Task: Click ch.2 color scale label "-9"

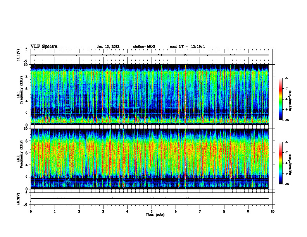Action: pyautogui.click(x=286, y=174)
